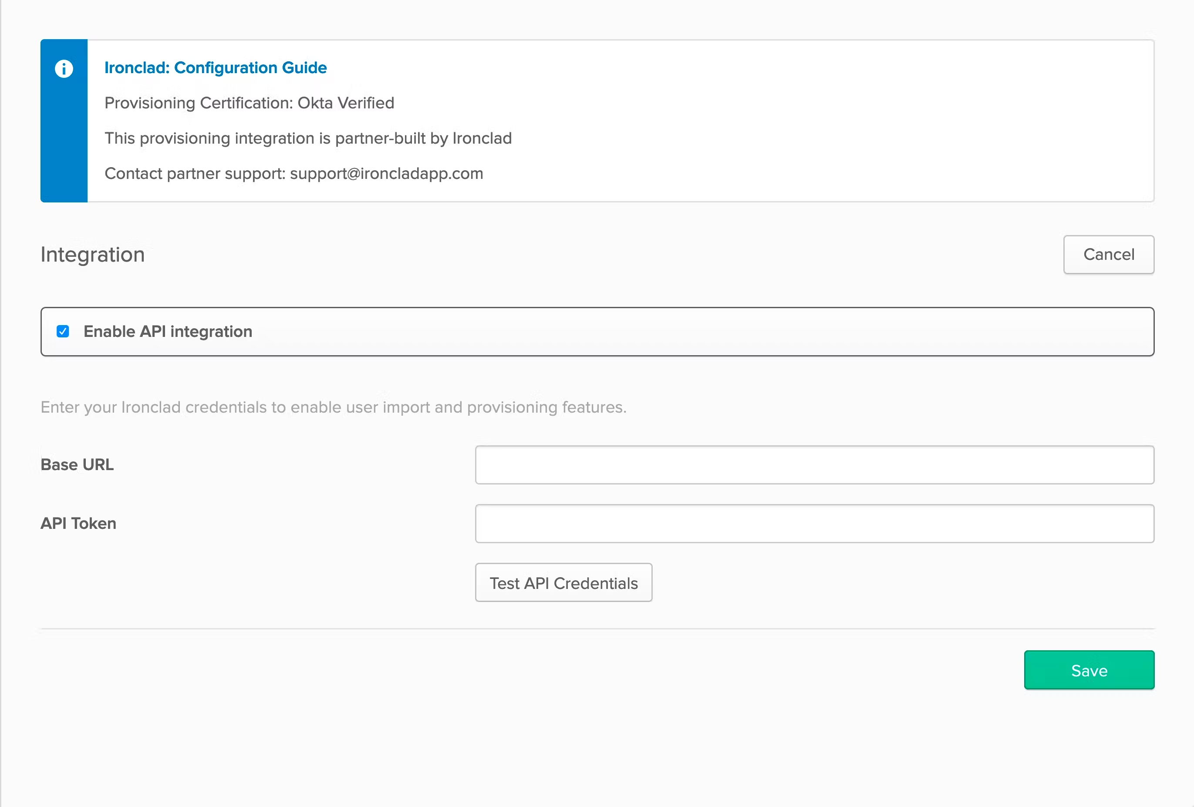Save the integration settings

pos(1089,670)
